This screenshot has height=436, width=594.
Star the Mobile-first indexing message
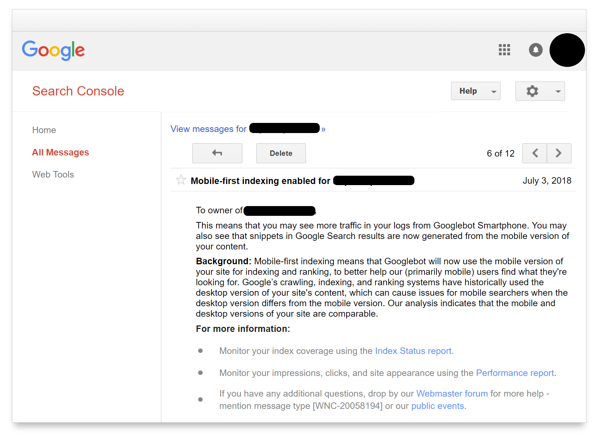(181, 180)
